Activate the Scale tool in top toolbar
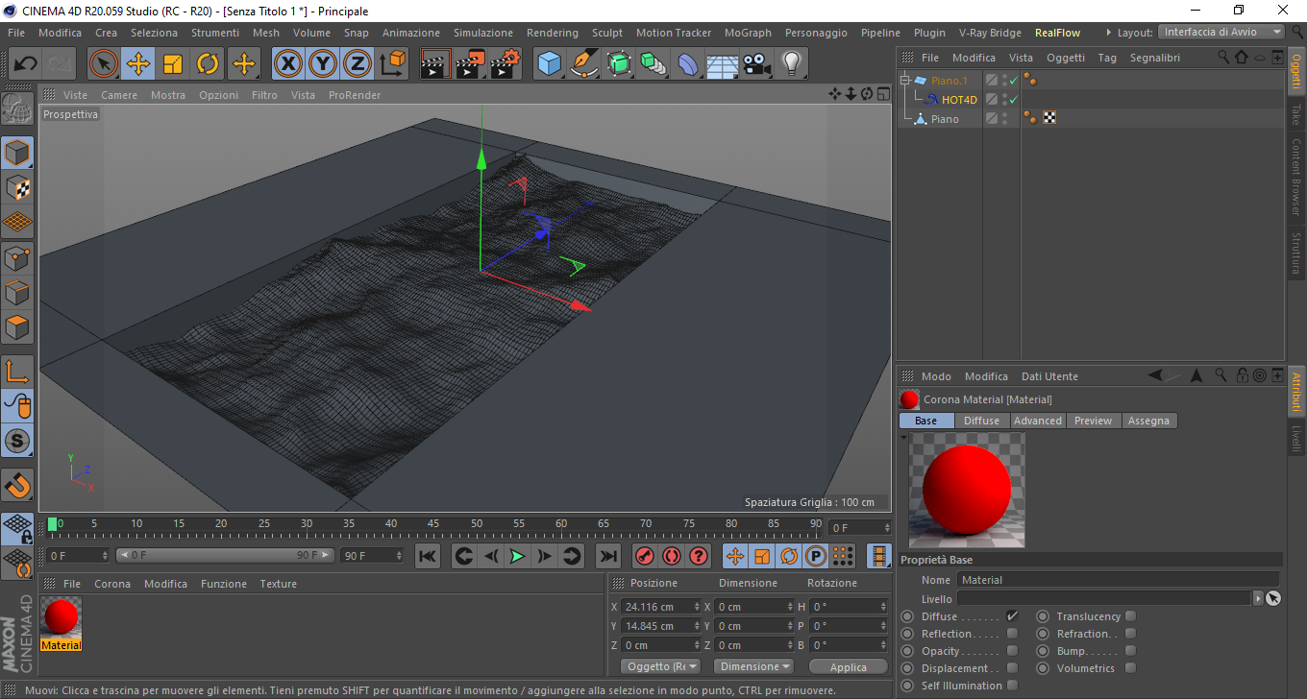Image resolution: width=1307 pixels, height=699 pixels. click(173, 64)
